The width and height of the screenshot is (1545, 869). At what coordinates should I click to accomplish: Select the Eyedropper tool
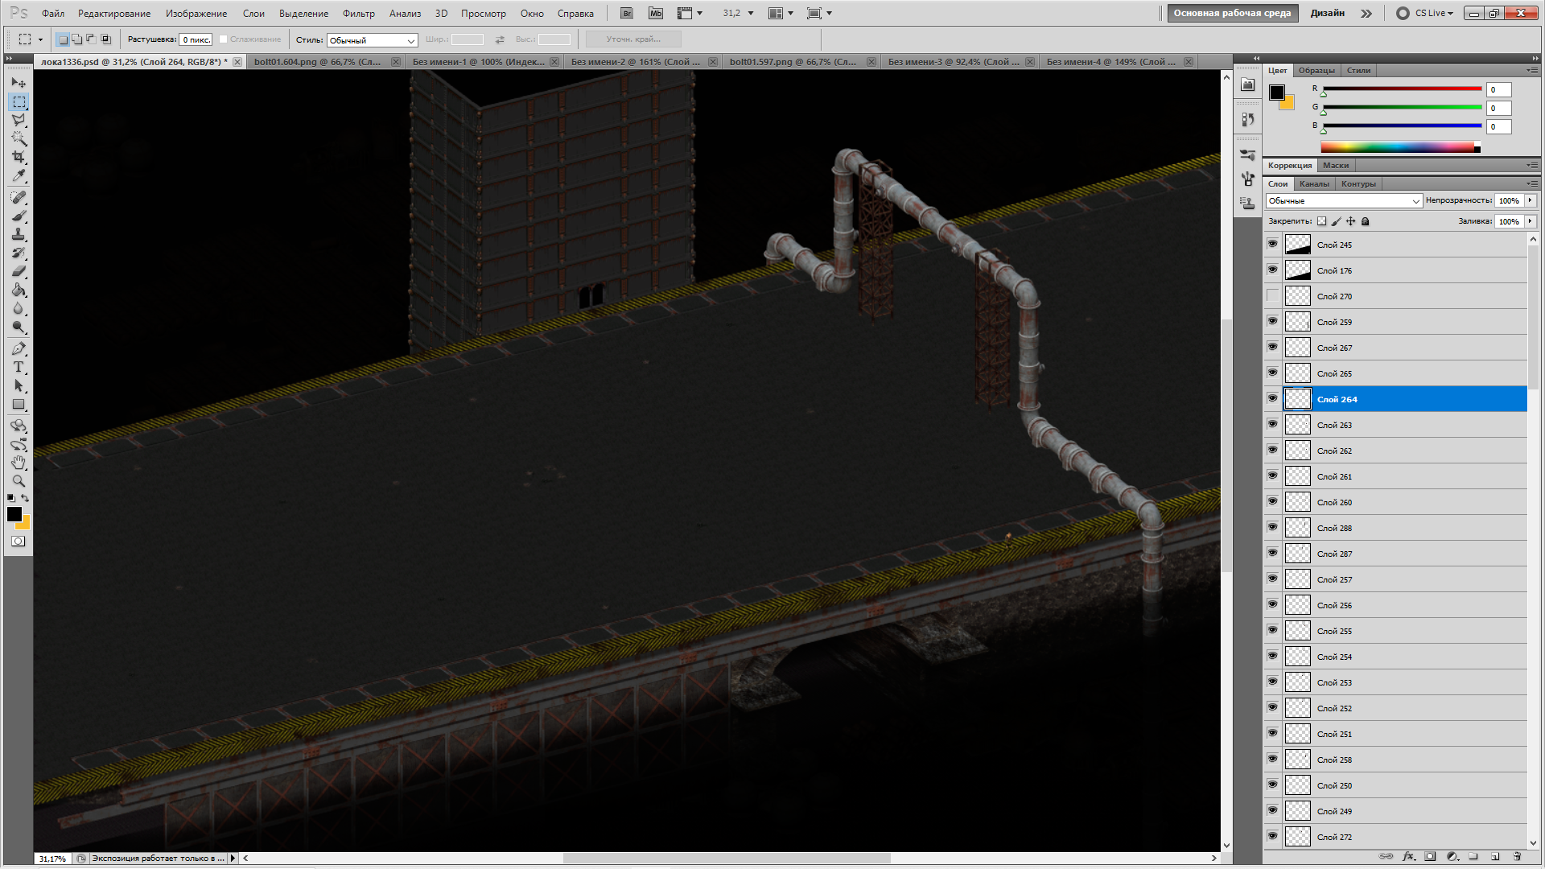click(19, 176)
